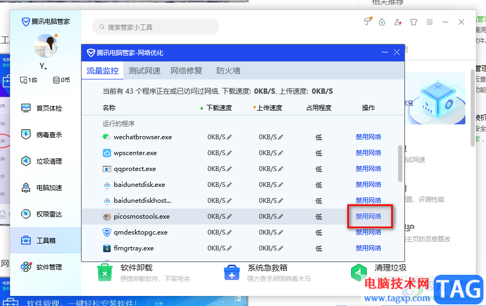Click the 名称 column header
This screenshot has width=486, height=306.
point(109,108)
